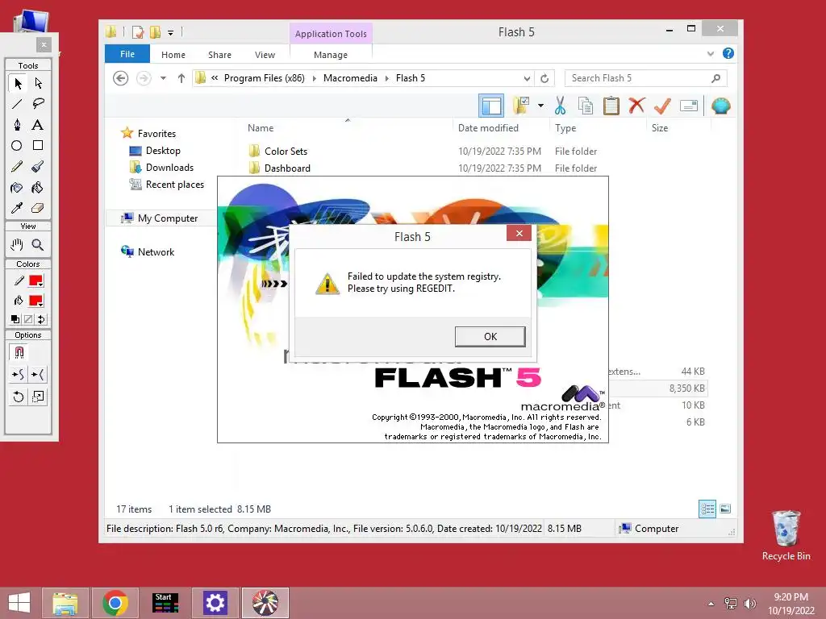The width and height of the screenshot is (826, 619).
Task: Select the Line tool
Action: point(18,104)
